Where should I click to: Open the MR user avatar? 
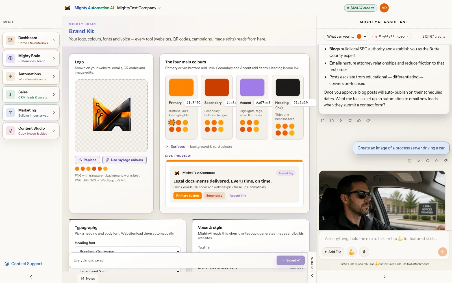tap(384, 8)
